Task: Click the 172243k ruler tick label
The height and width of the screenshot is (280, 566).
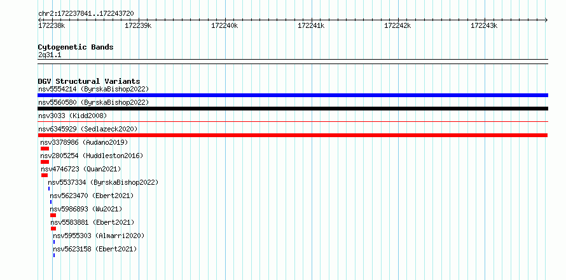Action: 484,26
